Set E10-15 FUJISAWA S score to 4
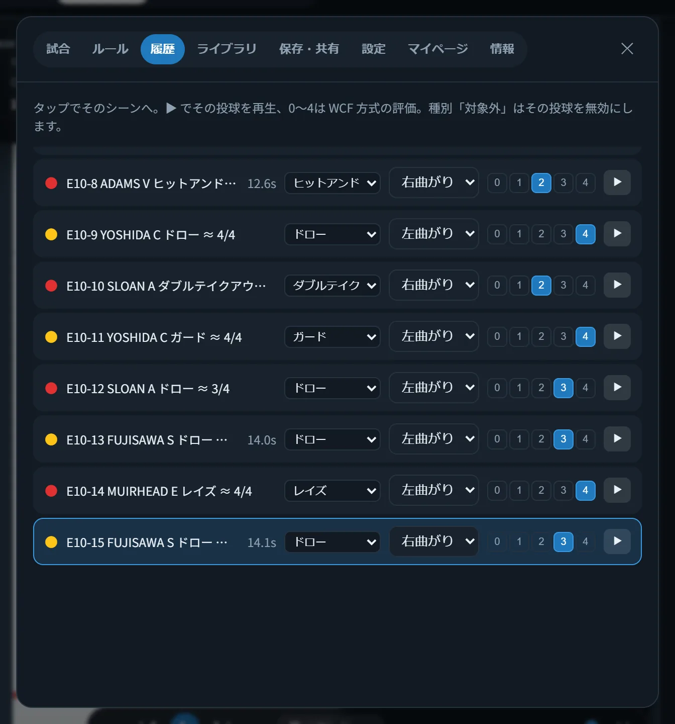This screenshot has height=724, width=675. click(x=585, y=541)
